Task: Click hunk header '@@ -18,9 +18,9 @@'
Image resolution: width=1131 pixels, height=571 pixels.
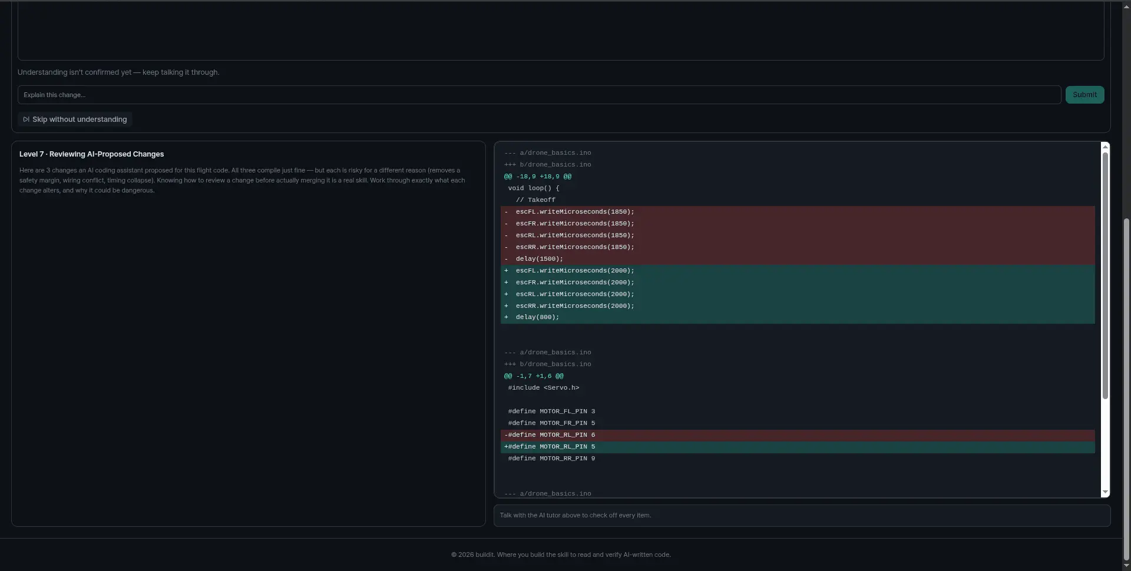Action: [x=538, y=177]
